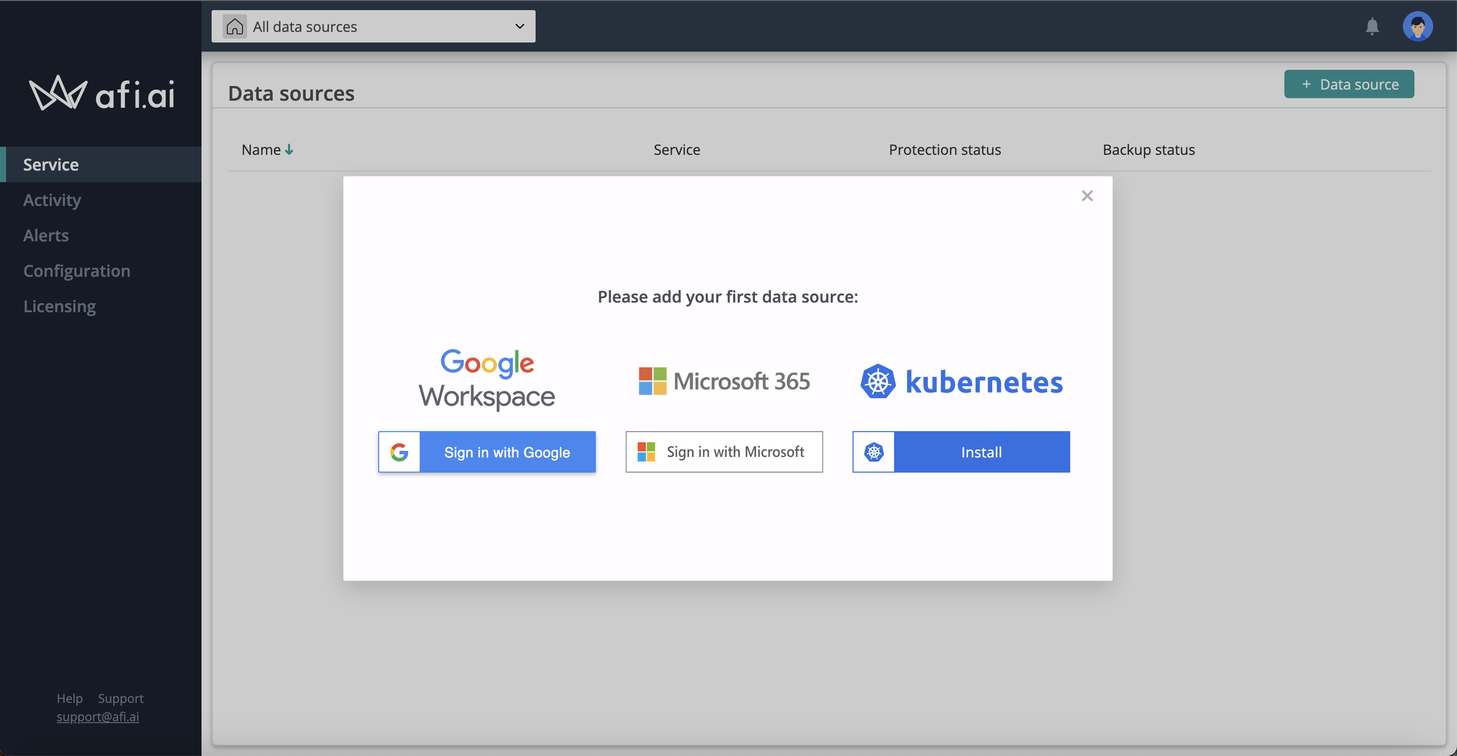Click the Protection status column header
1457x756 pixels.
tap(945, 150)
